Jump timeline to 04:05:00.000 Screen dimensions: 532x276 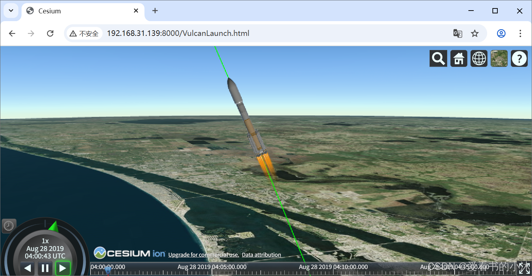pyautogui.click(x=212, y=267)
